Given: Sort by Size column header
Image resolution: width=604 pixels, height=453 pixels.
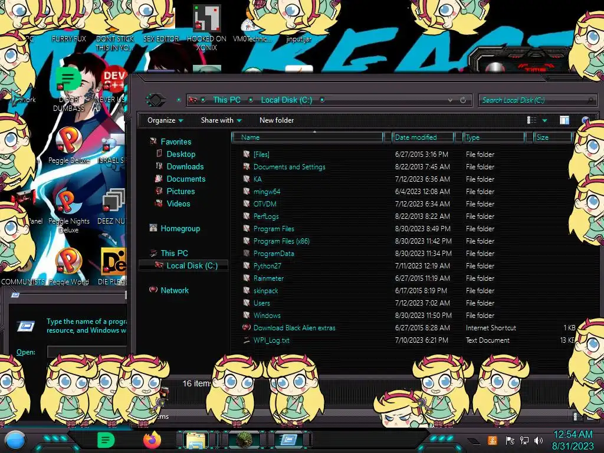Looking at the screenshot, I should pos(553,137).
